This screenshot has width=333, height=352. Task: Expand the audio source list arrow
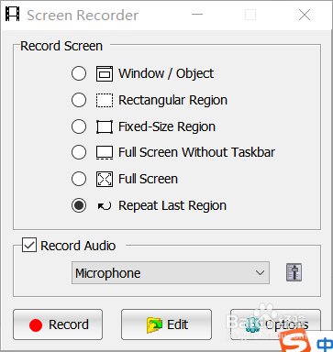pos(260,272)
